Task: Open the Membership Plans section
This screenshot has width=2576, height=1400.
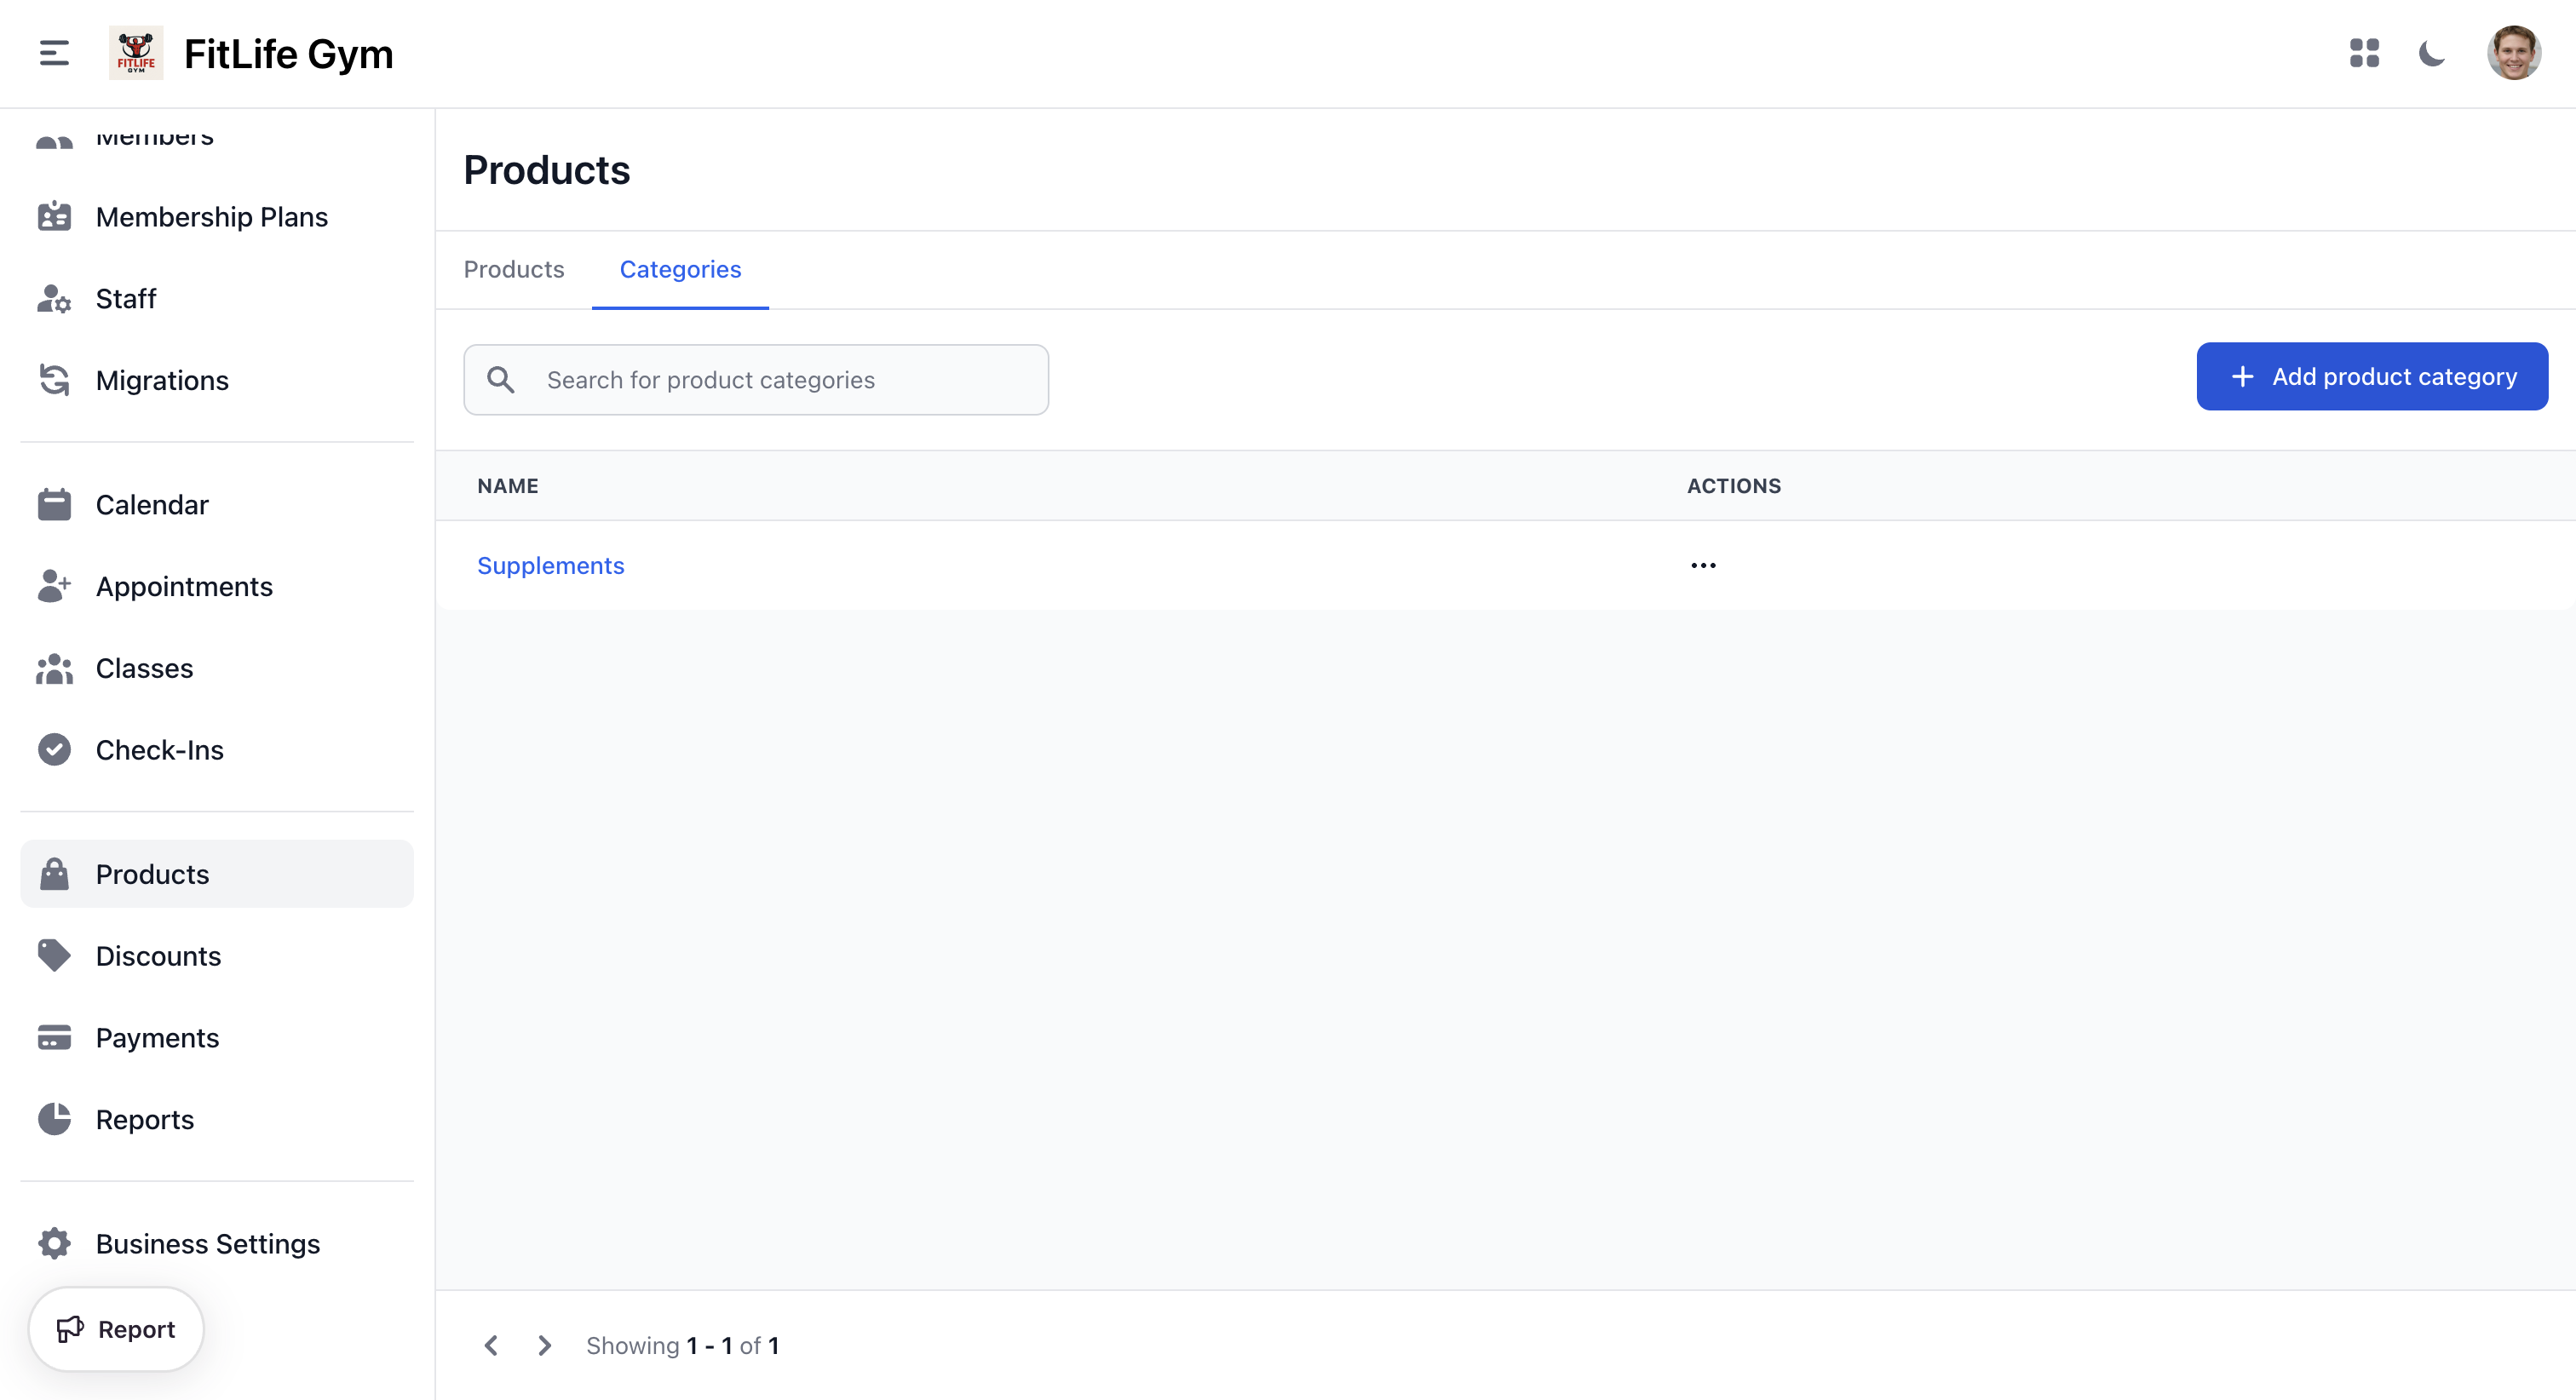Action: click(x=211, y=216)
